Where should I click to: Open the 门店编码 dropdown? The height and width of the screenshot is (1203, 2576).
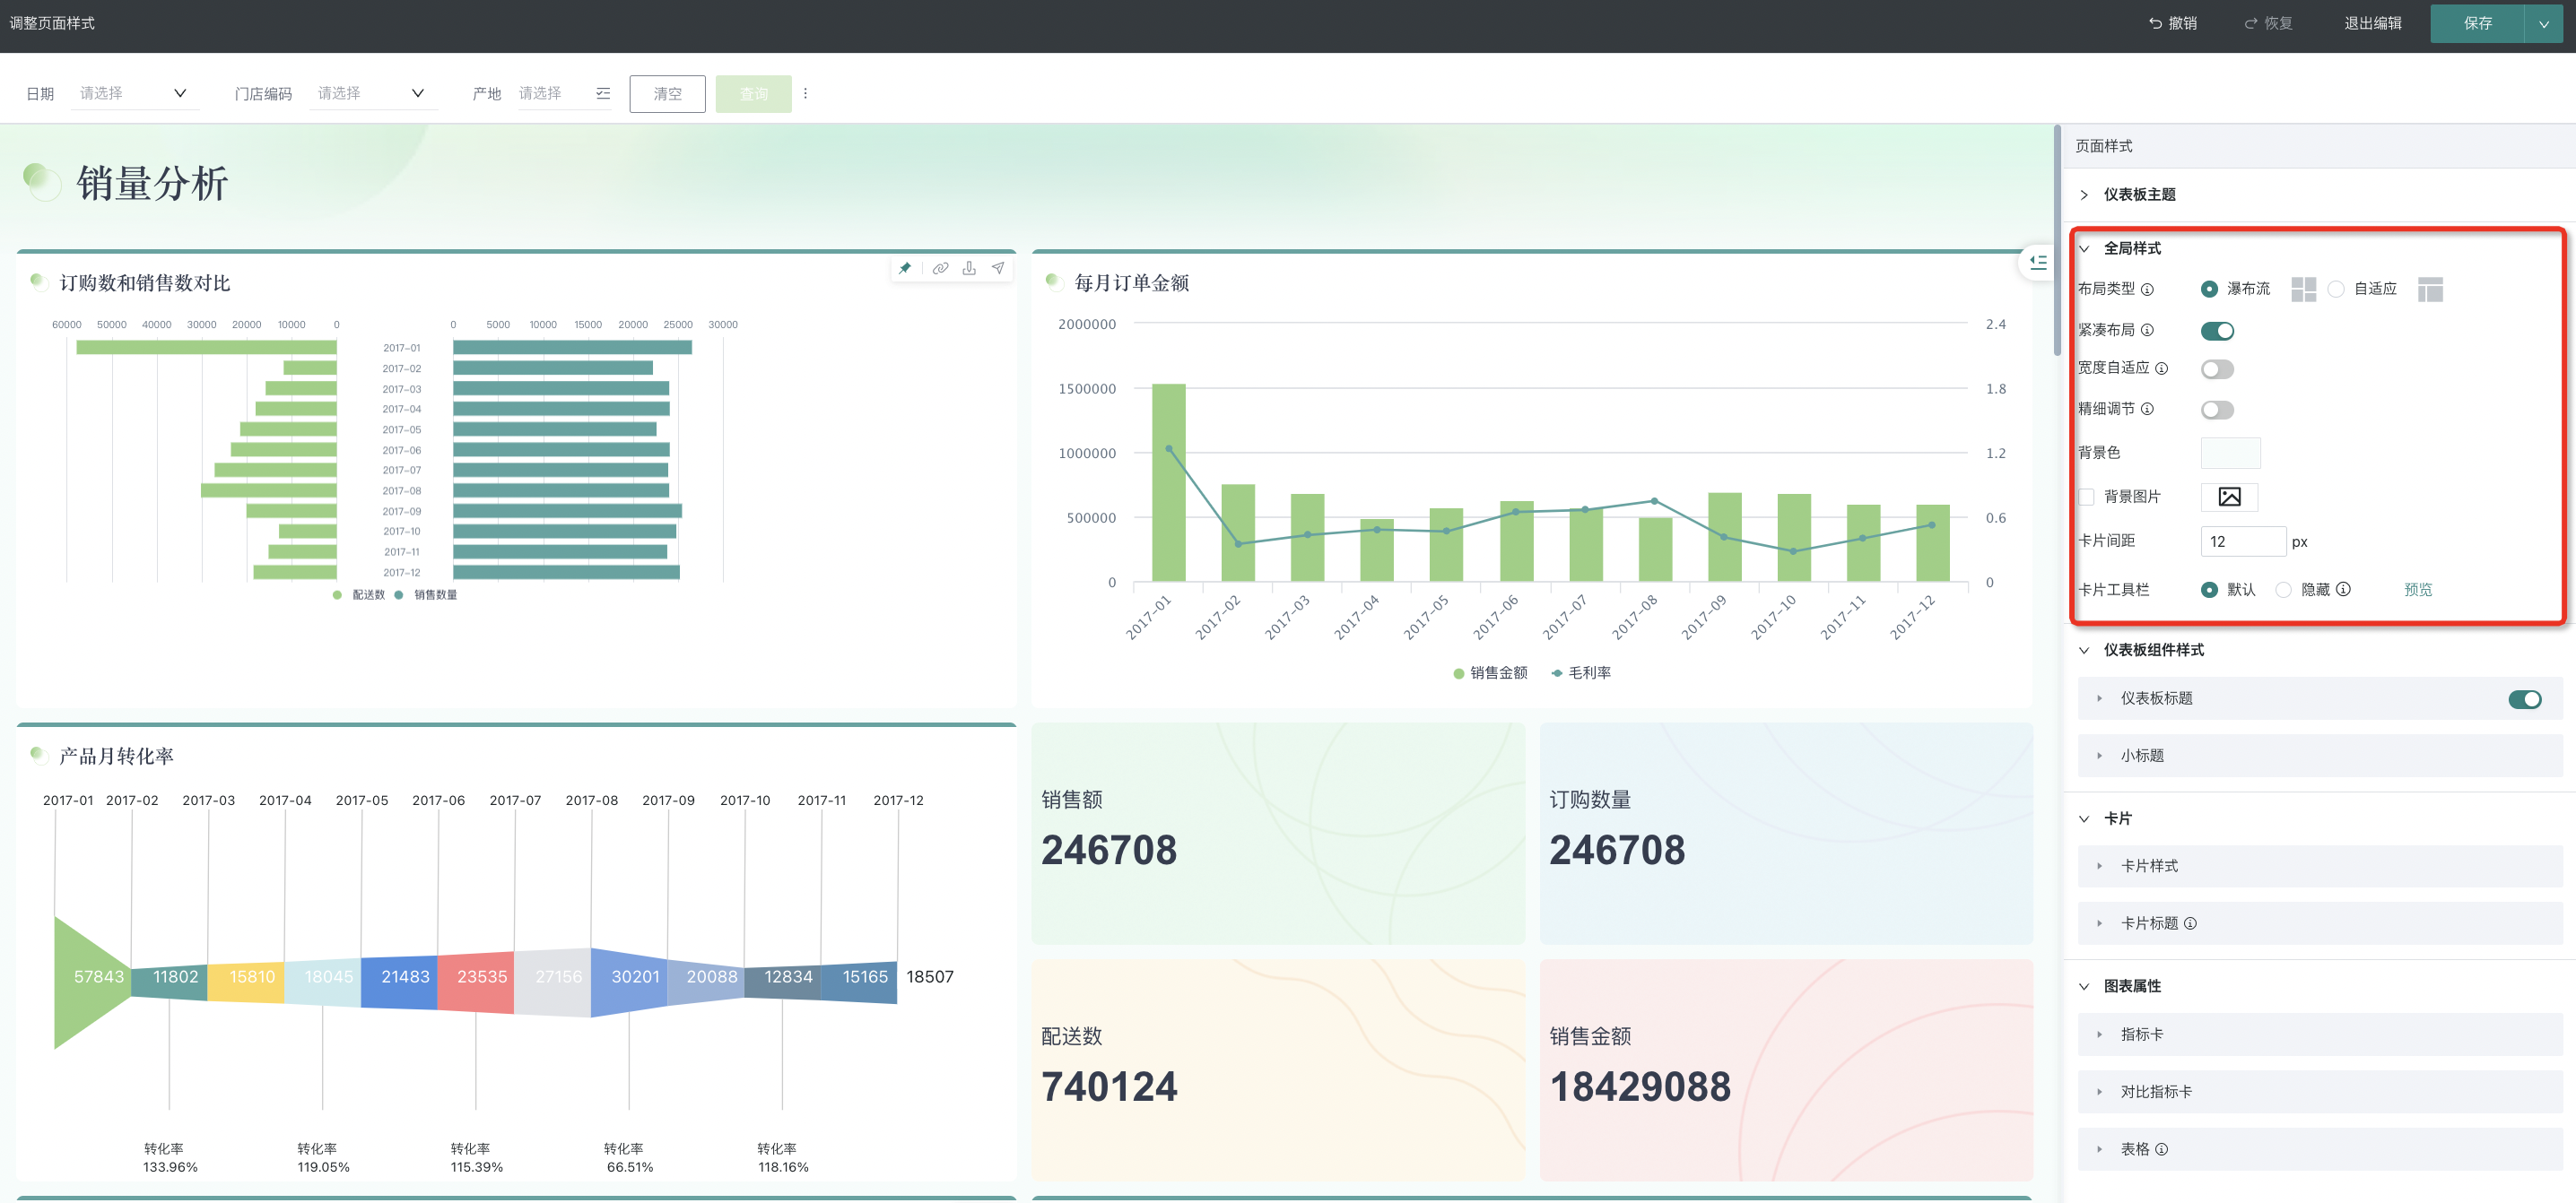click(372, 94)
